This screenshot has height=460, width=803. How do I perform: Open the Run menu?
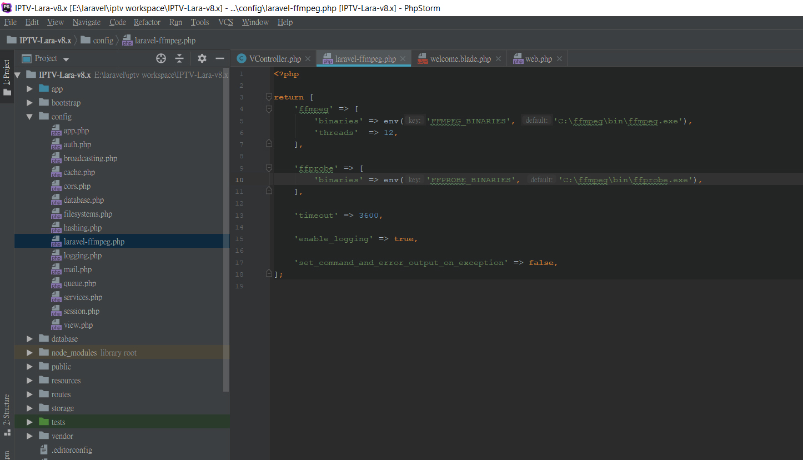[175, 22]
